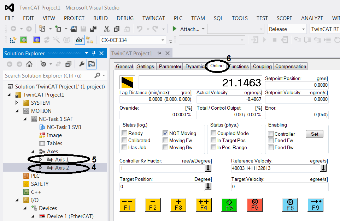Open the Release configuration dropdown

pyautogui.click(x=303, y=29)
